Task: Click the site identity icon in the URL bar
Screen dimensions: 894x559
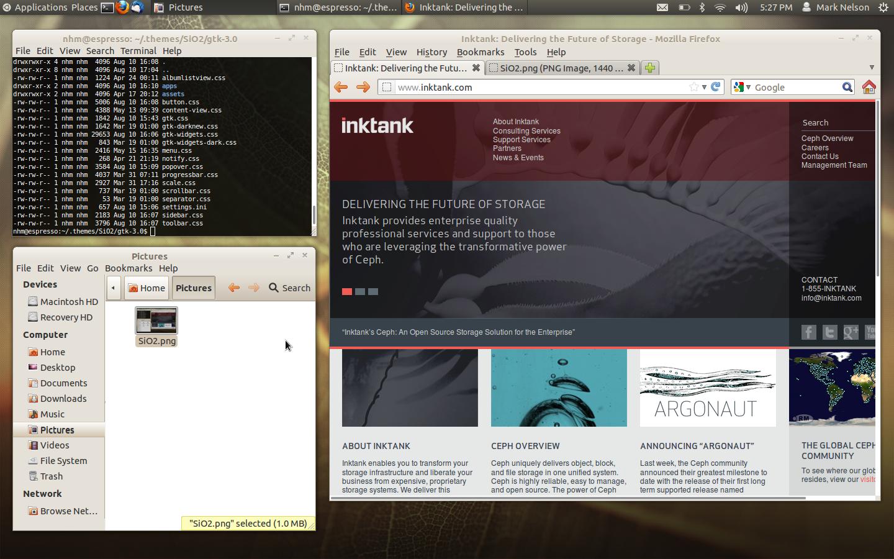Action: tap(386, 87)
